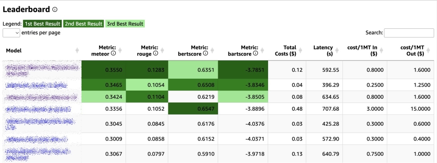Select the meteor value 0.3424

pyautogui.click(x=114, y=97)
